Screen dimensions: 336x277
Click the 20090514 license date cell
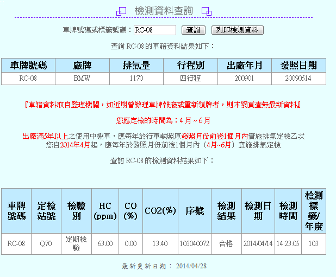pyautogui.click(x=298, y=79)
